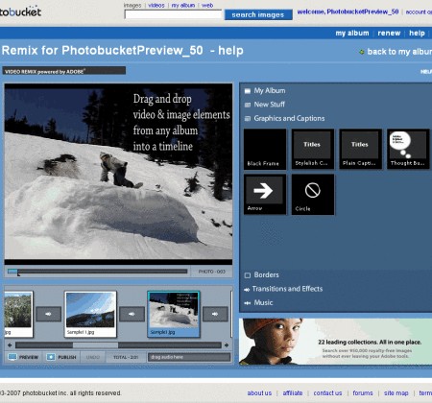The width and height of the screenshot is (432, 403).
Task: Click the green back arrow icon
Action: 362,52
